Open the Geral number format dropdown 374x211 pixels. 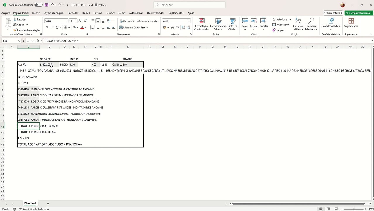pyautogui.click(x=189, y=21)
